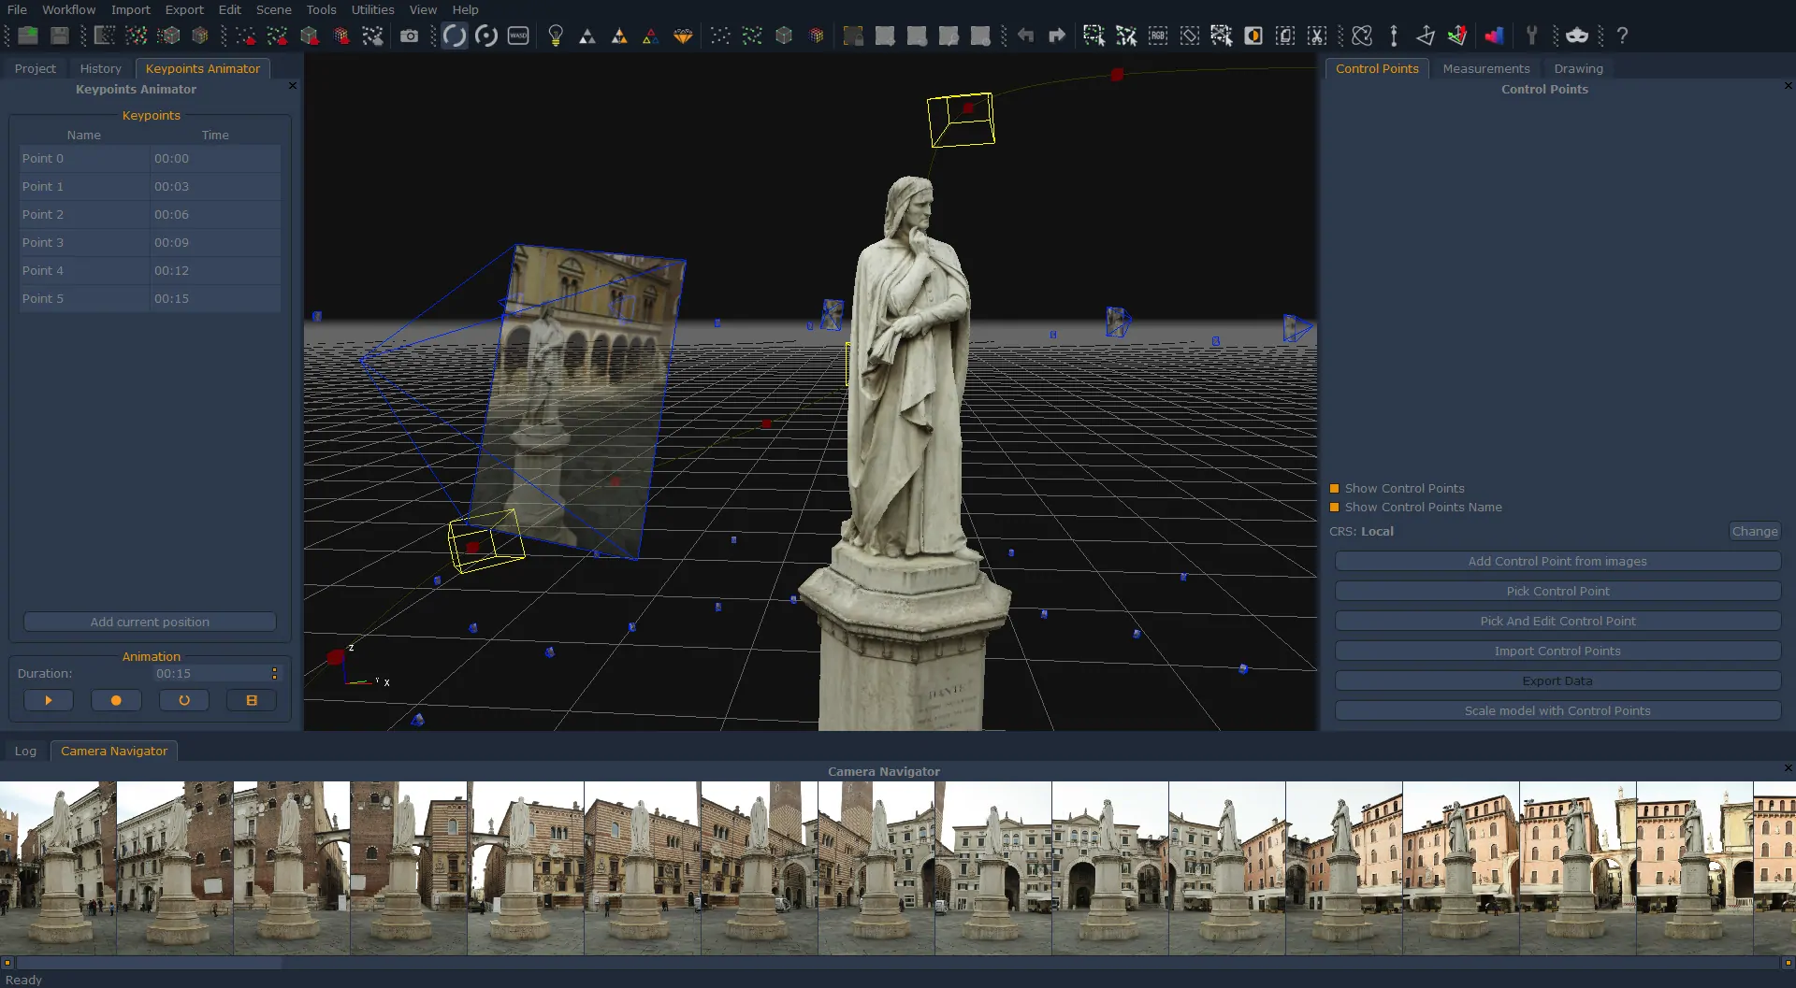
Task: Enable the Show Control Points checkbox
Action: (x=1334, y=488)
